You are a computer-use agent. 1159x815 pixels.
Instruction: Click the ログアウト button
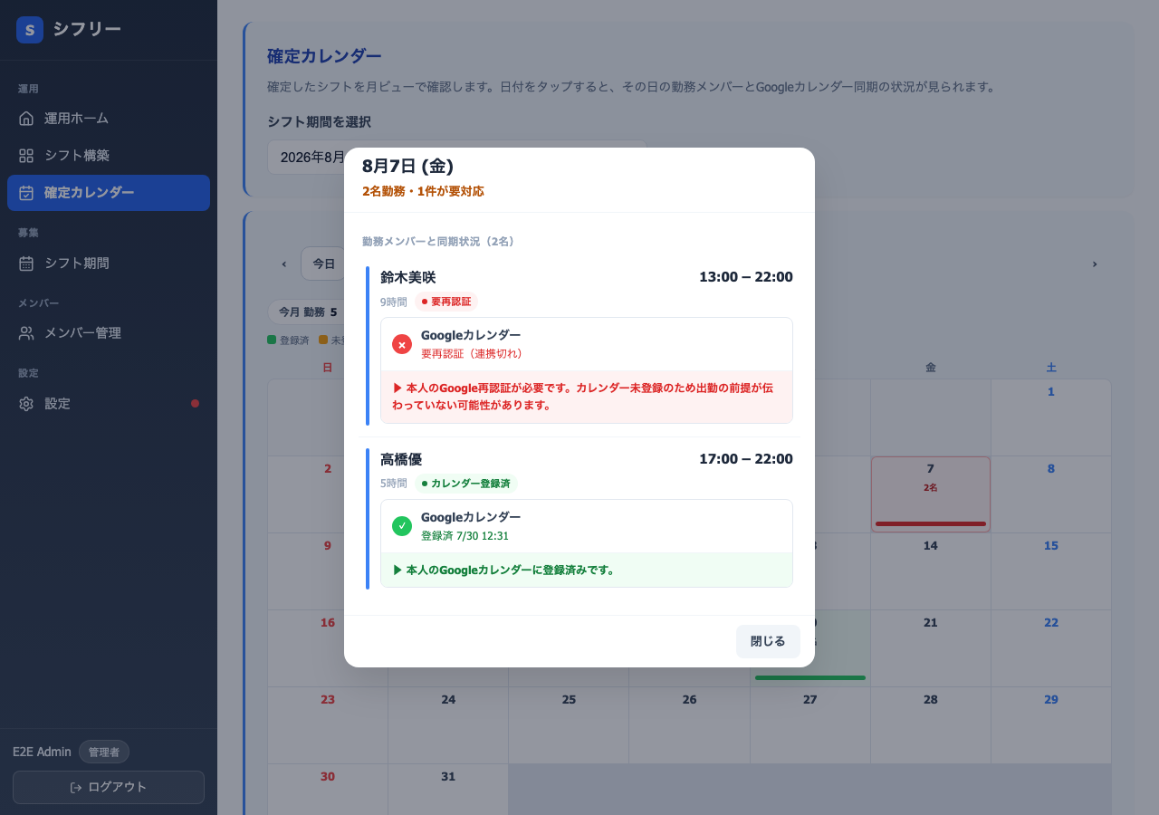tap(109, 787)
